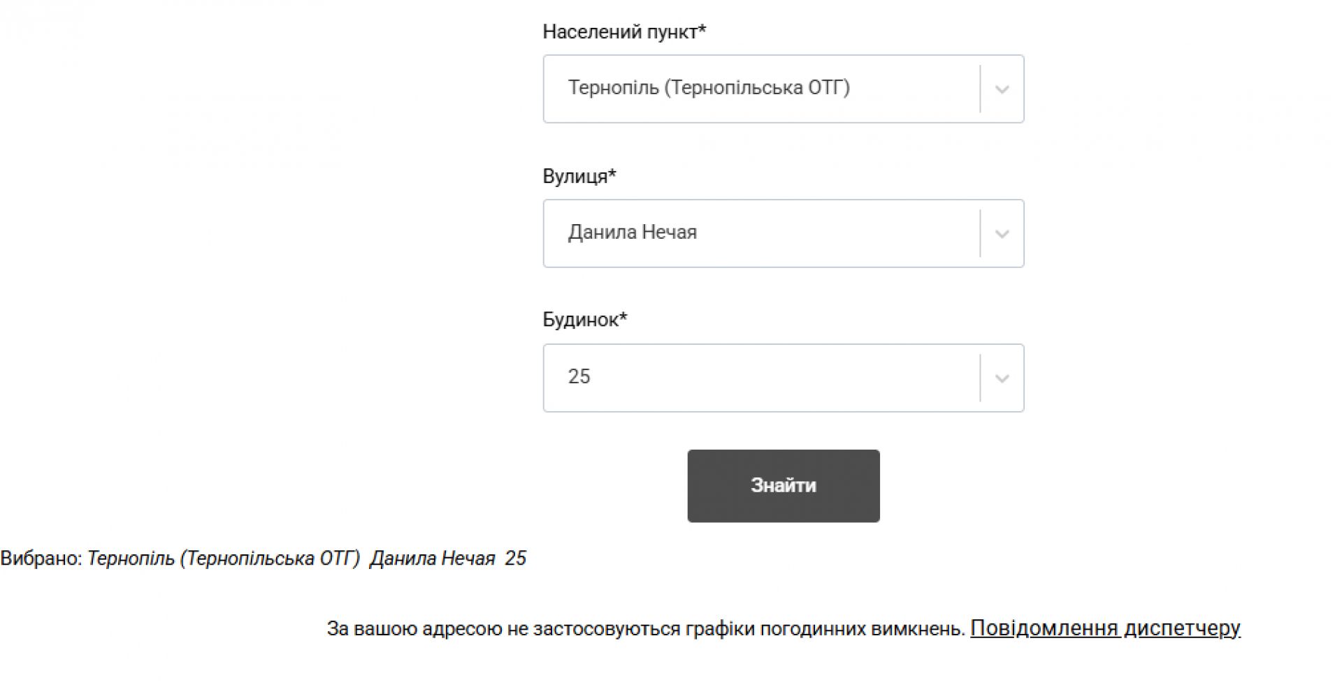1342x687 pixels.
Task: Click the Населений пункт* field label
Action: coord(624,32)
